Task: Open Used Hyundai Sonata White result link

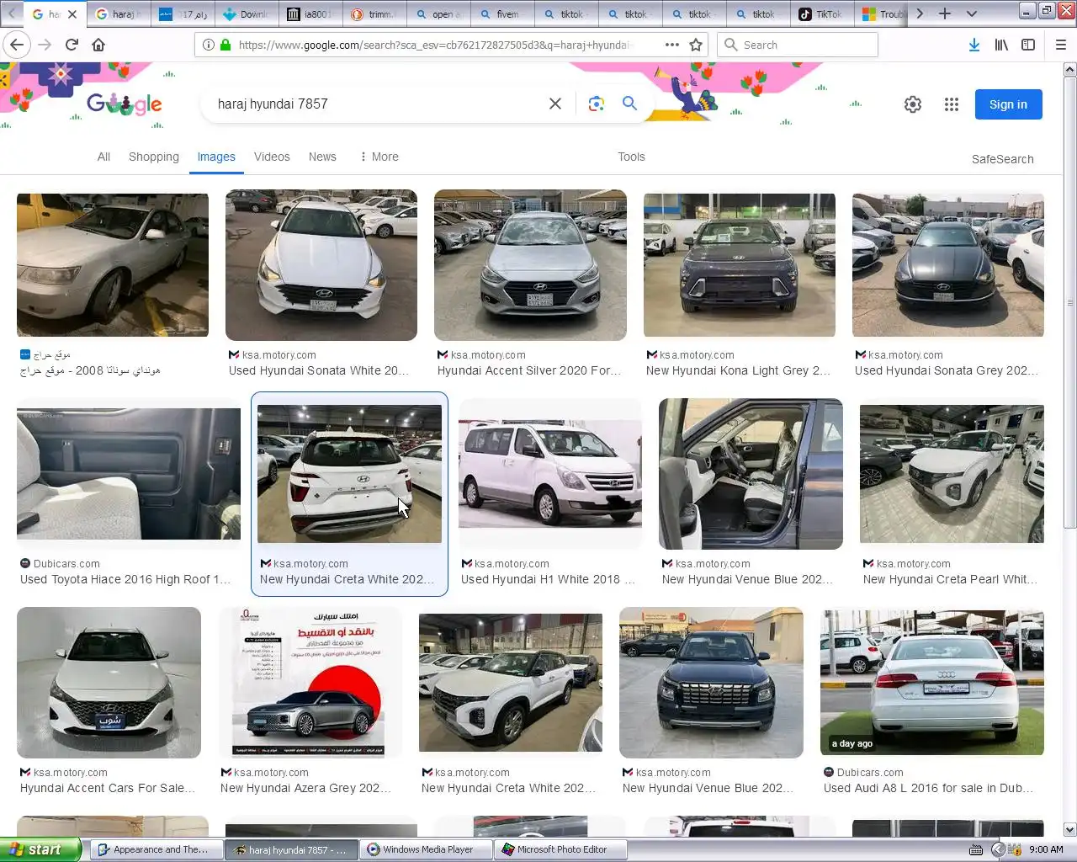Action: [319, 370]
